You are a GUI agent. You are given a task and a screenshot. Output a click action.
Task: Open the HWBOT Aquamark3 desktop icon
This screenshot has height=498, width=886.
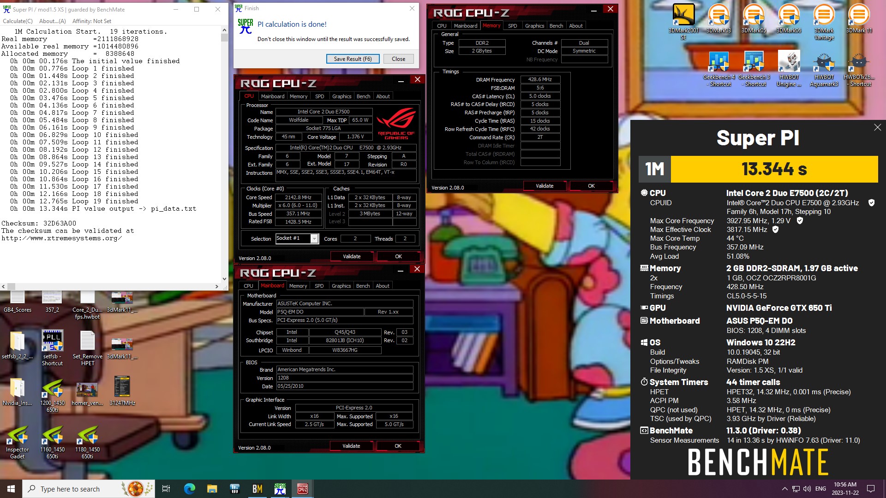824,69
